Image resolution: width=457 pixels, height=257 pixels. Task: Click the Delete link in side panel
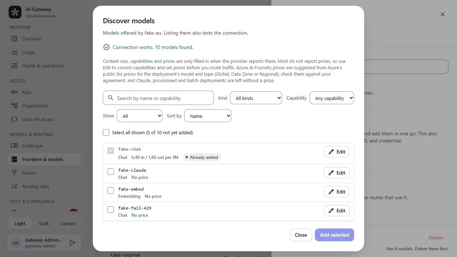coord(436,238)
